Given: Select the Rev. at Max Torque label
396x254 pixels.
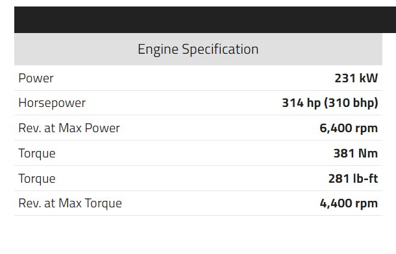Looking at the screenshot, I should click(x=70, y=203).
